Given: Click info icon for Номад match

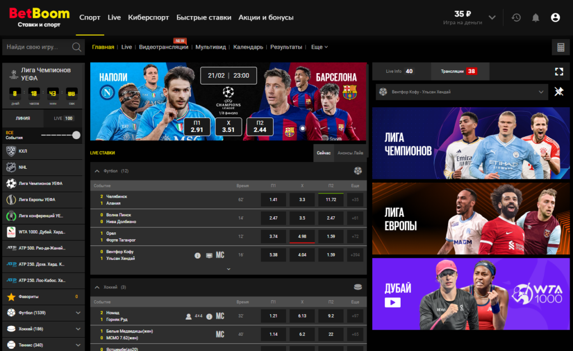Looking at the screenshot, I should [x=209, y=316].
